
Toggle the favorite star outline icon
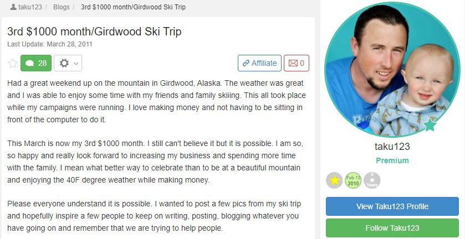(12, 63)
